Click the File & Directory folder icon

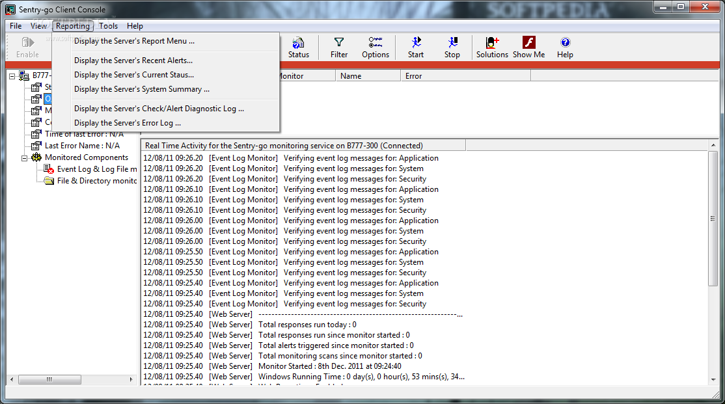(x=49, y=181)
